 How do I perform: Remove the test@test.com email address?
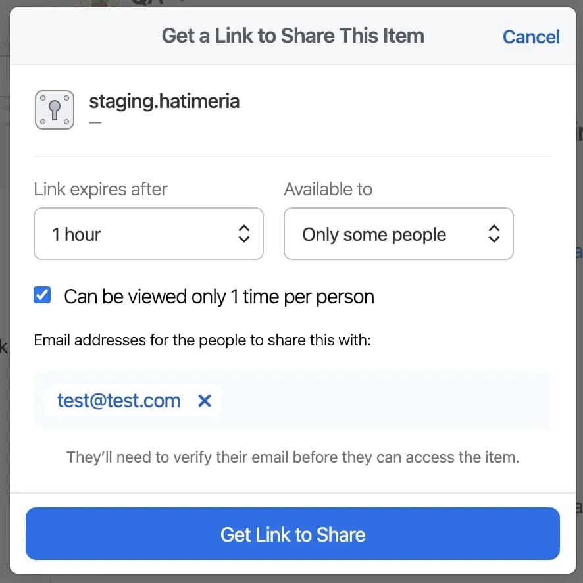tap(205, 401)
